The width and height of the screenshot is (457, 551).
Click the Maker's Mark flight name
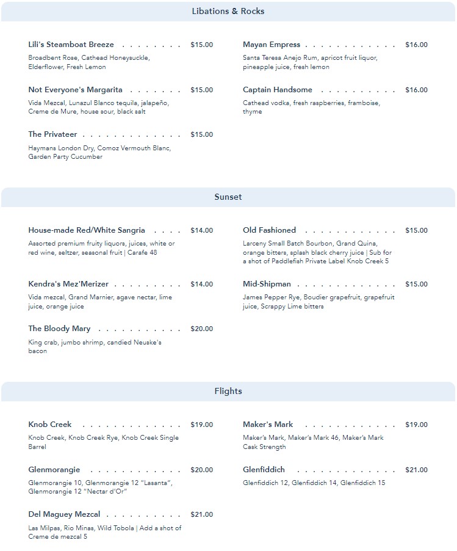(268, 425)
